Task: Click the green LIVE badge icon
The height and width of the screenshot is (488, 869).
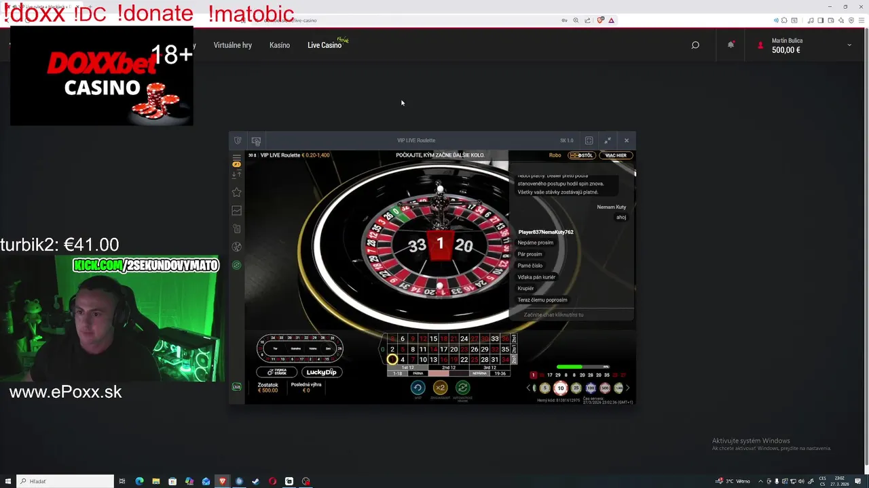Action: click(236, 387)
